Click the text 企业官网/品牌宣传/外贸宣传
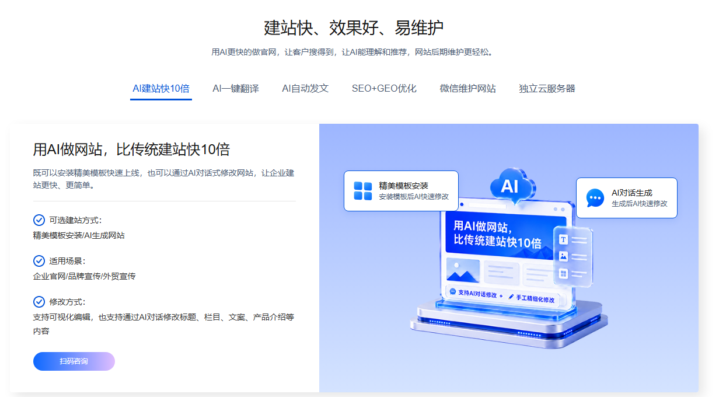The image size is (726, 397). tap(84, 276)
